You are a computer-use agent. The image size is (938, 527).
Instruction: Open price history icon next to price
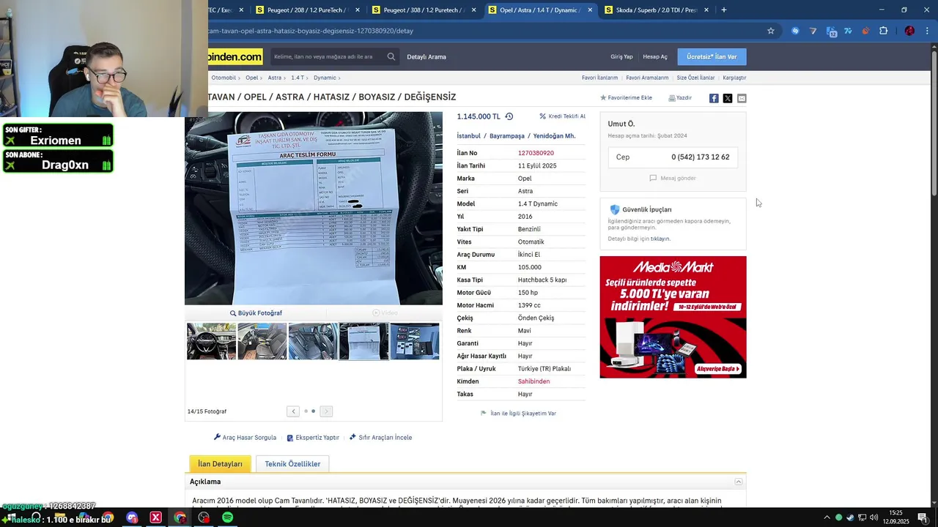[509, 116]
